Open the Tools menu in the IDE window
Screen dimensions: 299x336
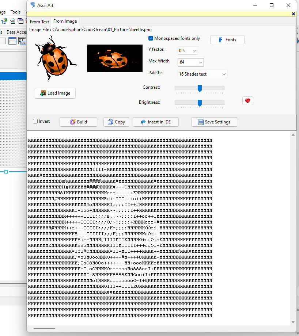coord(15,12)
